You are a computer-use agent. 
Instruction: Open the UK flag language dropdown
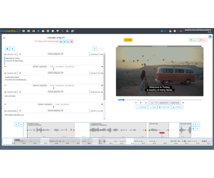(x=181, y=31)
